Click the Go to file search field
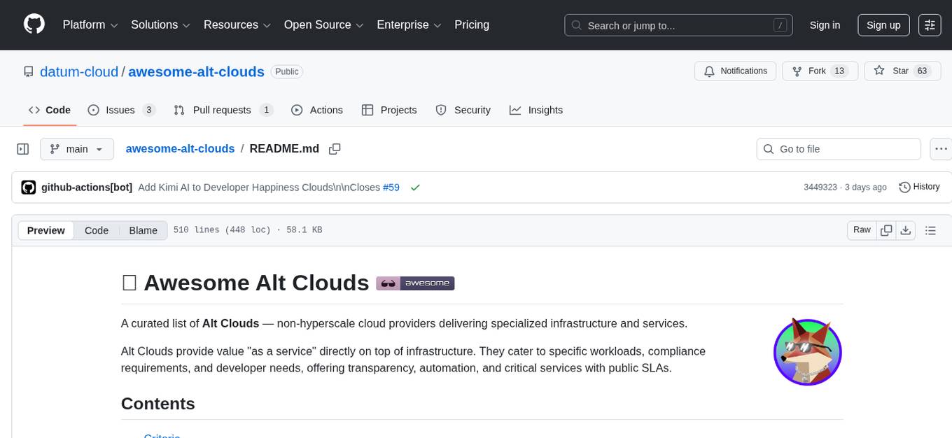This screenshot has height=438, width=952. 838,149
